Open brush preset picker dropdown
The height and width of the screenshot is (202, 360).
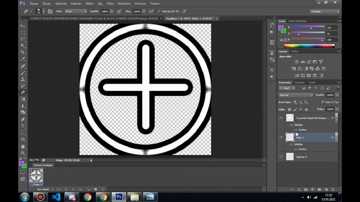(x=44, y=11)
